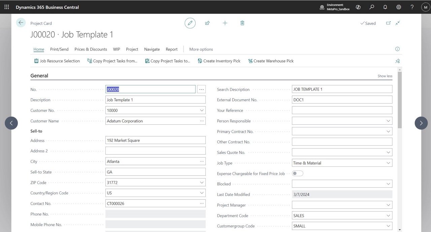Open search magnifier in top bar
The height and width of the screenshot is (232, 431).
click(x=372, y=7)
